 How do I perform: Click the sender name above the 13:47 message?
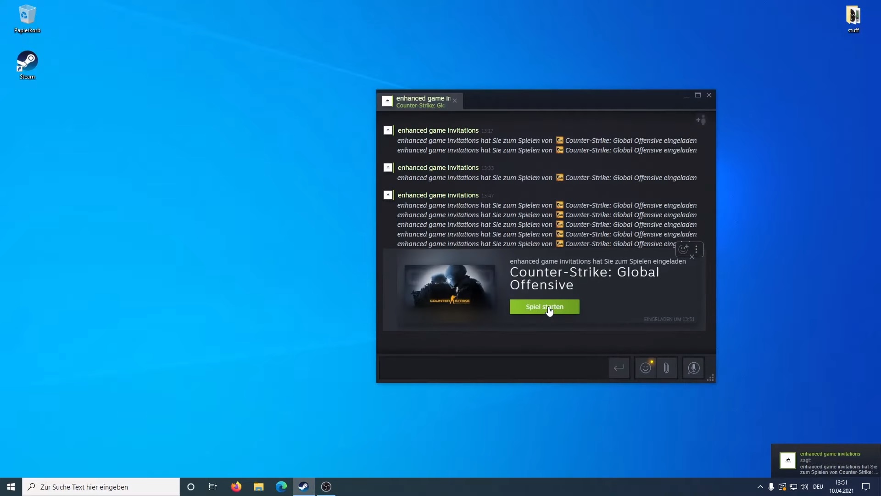click(438, 195)
